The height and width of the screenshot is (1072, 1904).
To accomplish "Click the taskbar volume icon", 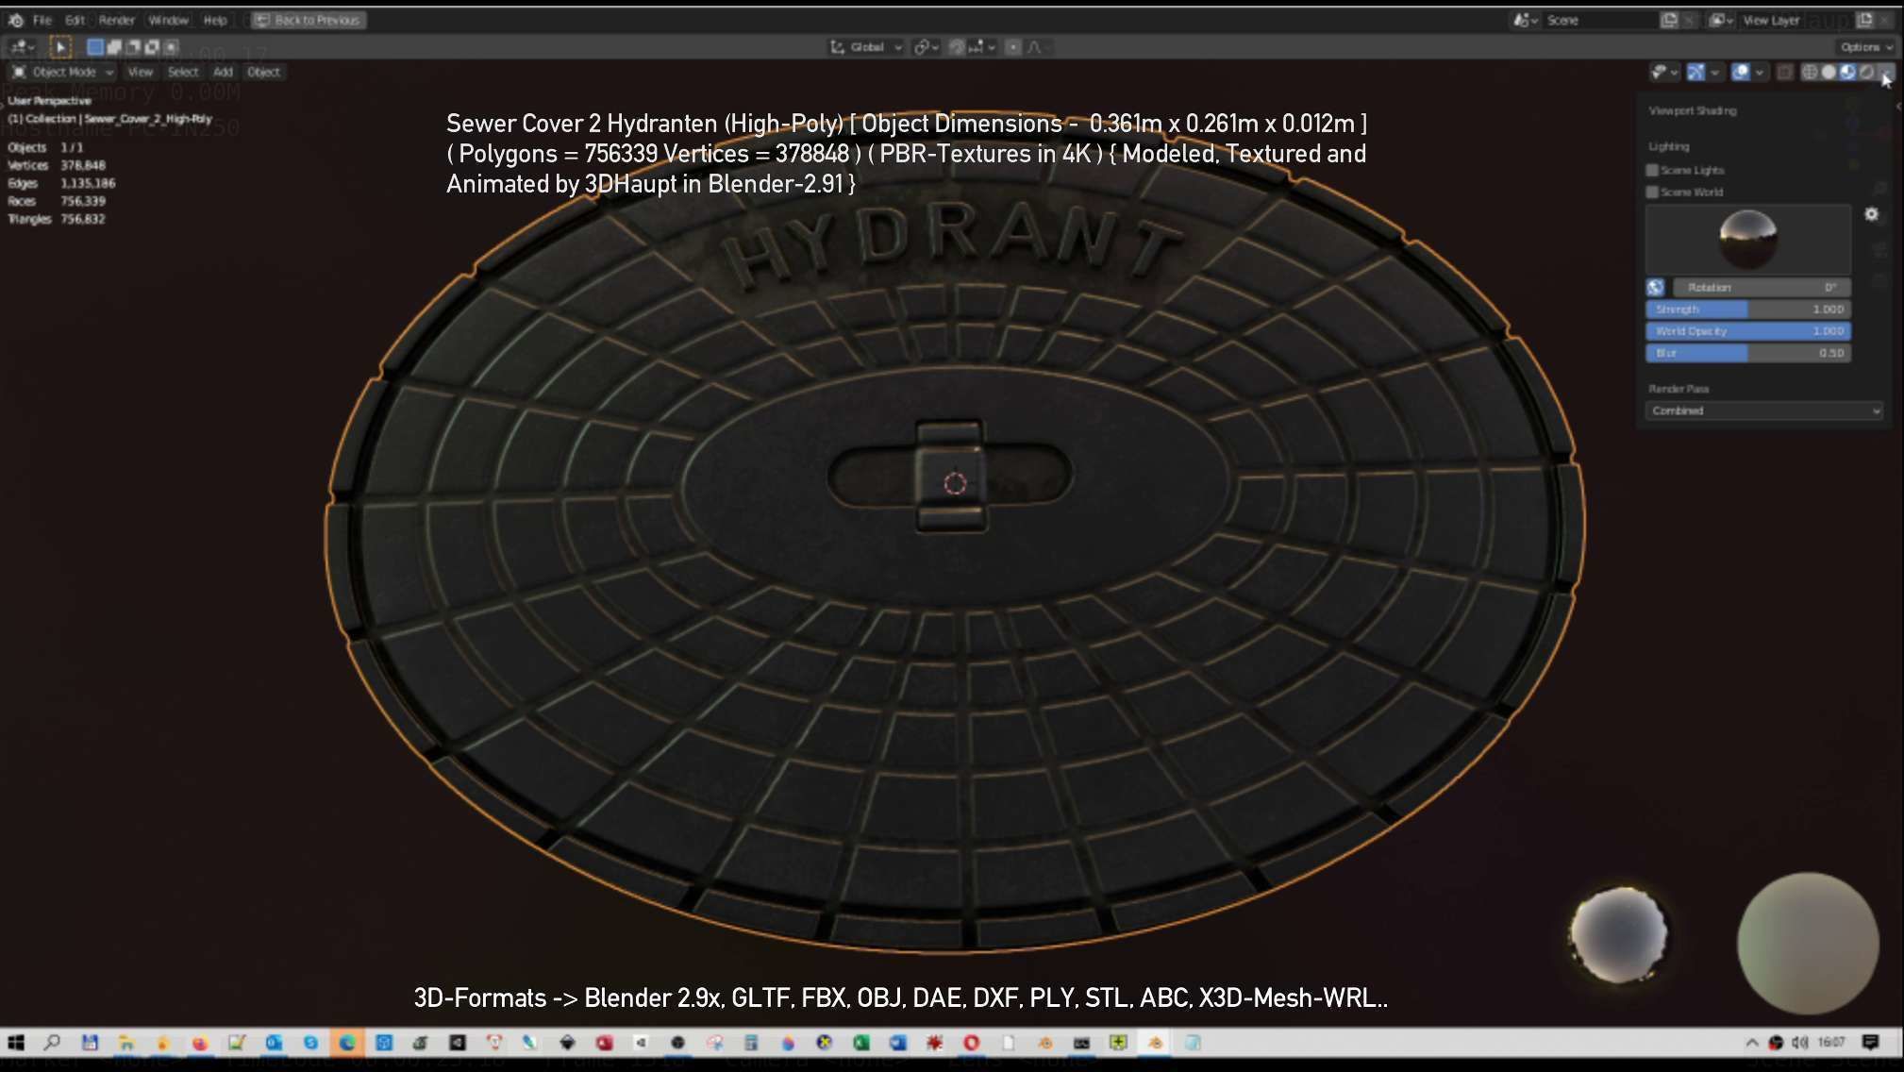I will [1800, 1043].
